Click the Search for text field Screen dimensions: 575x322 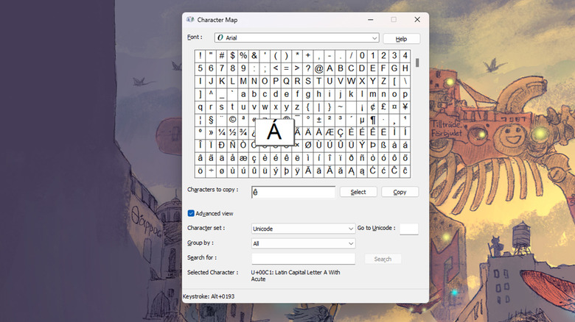pos(303,259)
